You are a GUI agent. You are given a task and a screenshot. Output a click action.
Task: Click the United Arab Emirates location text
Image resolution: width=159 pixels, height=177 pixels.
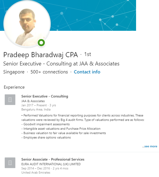(x=36, y=172)
